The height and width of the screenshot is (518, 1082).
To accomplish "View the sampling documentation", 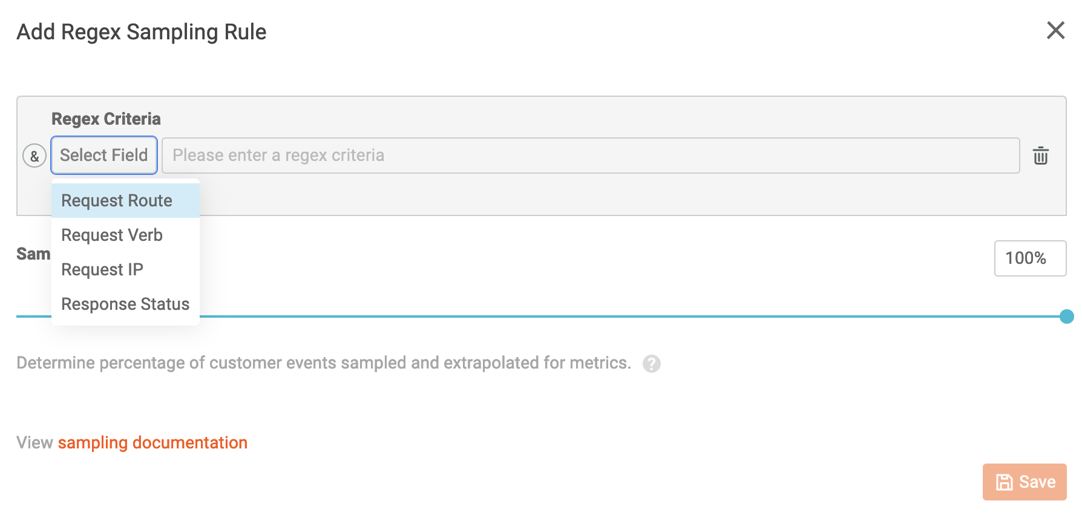I will [x=152, y=442].
